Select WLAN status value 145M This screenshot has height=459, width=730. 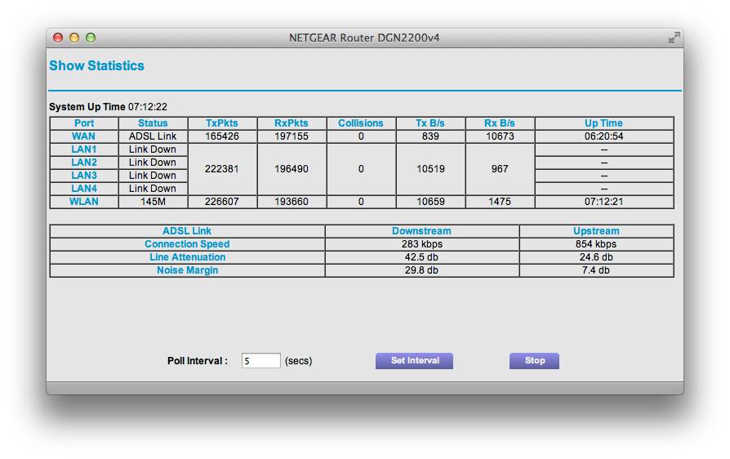153,202
